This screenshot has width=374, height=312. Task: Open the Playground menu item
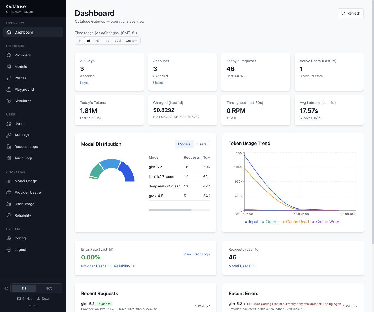point(33,89)
